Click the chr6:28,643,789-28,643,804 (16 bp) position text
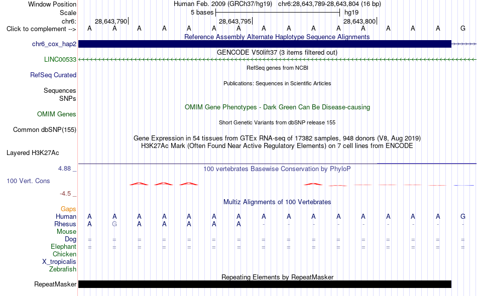Screen dimensions: 477x296 (x=329, y=4)
